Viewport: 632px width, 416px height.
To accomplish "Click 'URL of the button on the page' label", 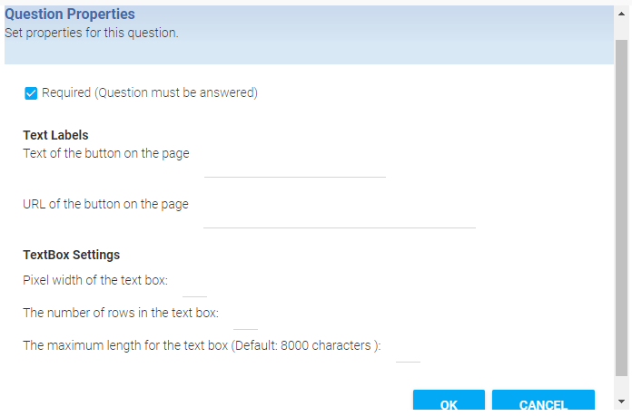I will point(105,204).
